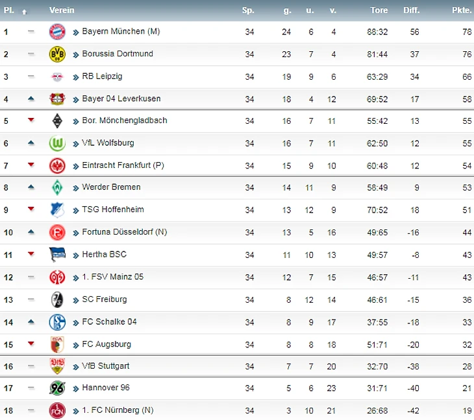Click the Bayern München club crest
This screenshot has height=420, width=474.
tap(57, 32)
